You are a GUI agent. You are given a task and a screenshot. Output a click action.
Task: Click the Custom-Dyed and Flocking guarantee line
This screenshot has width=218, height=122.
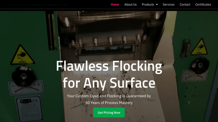click(x=109, y=96)
